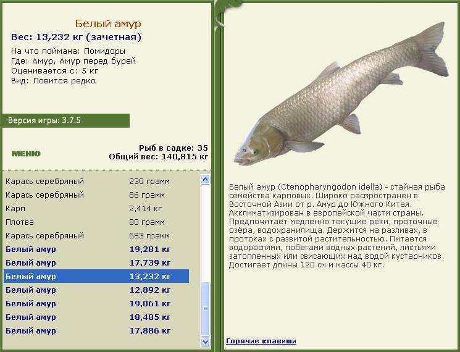Screen dimensions: 460x352
Task: Click the Вид: Ловится редко line
Action: (53, 81)
